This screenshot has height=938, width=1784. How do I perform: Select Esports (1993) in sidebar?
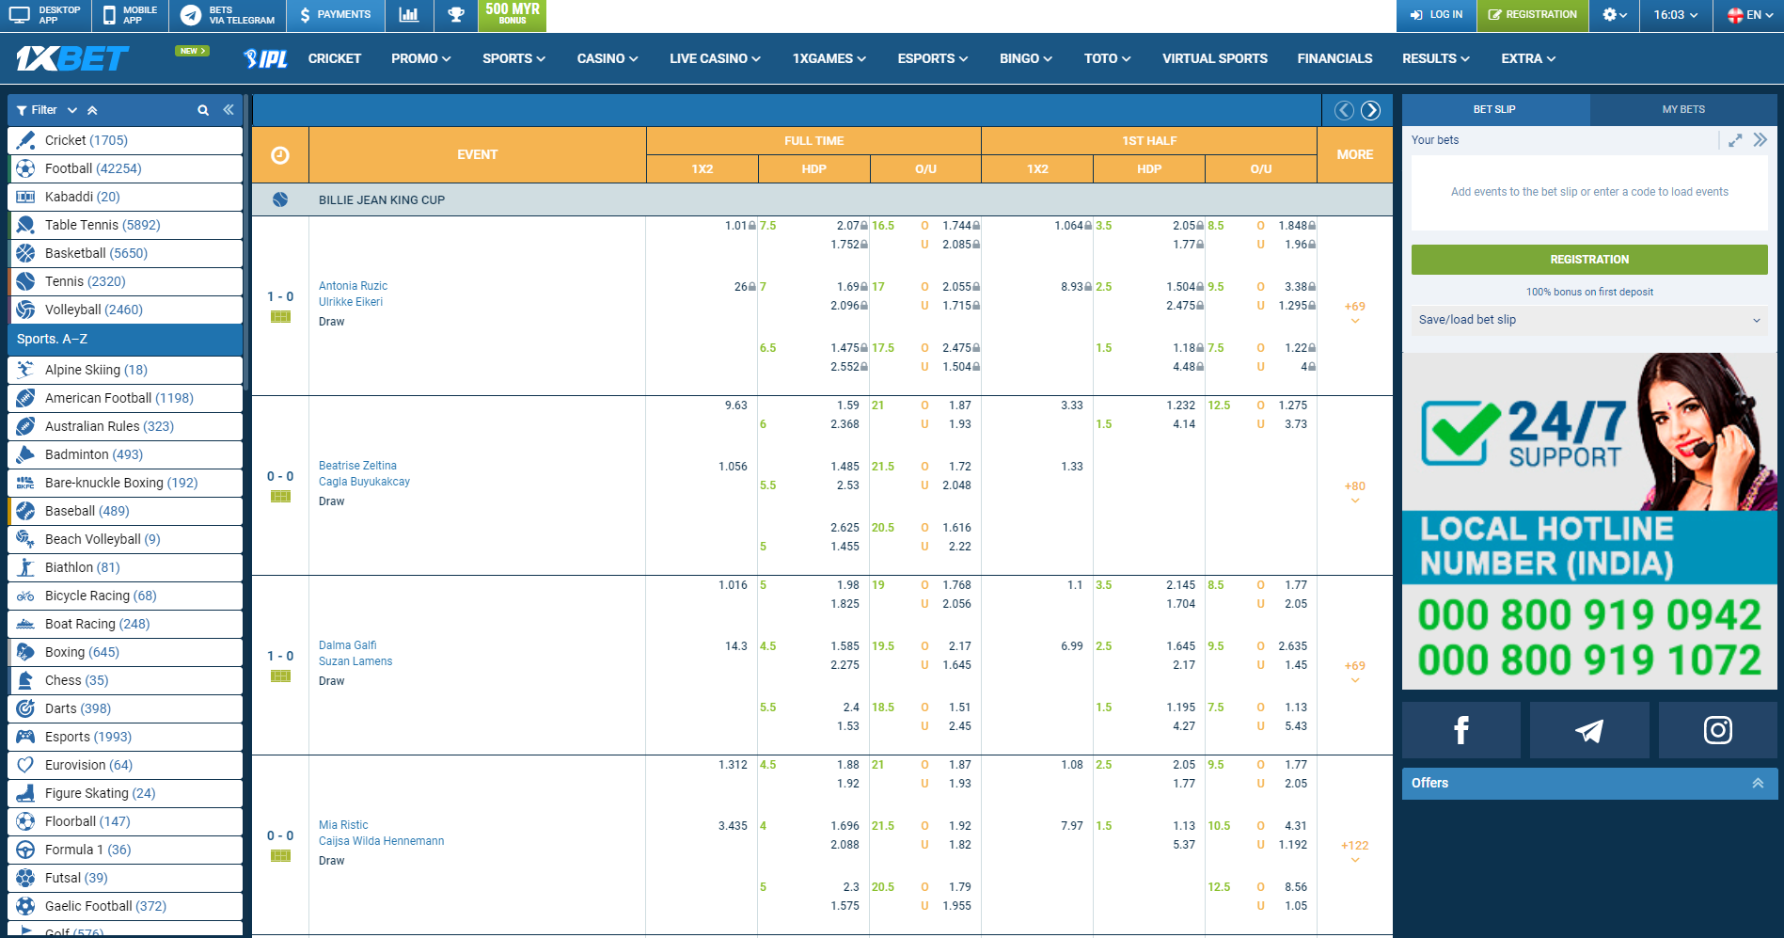pyautogui.click(x=125, y=737)
